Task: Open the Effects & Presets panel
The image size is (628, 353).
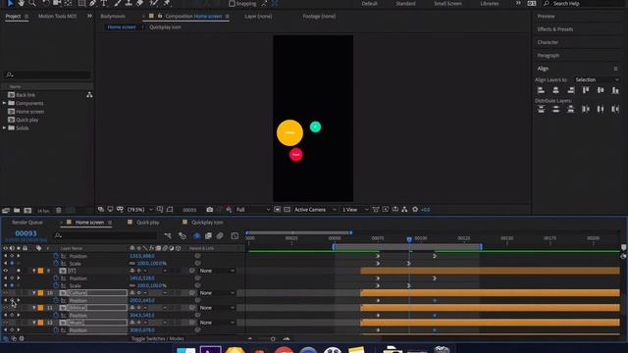Action: [555, 29]
